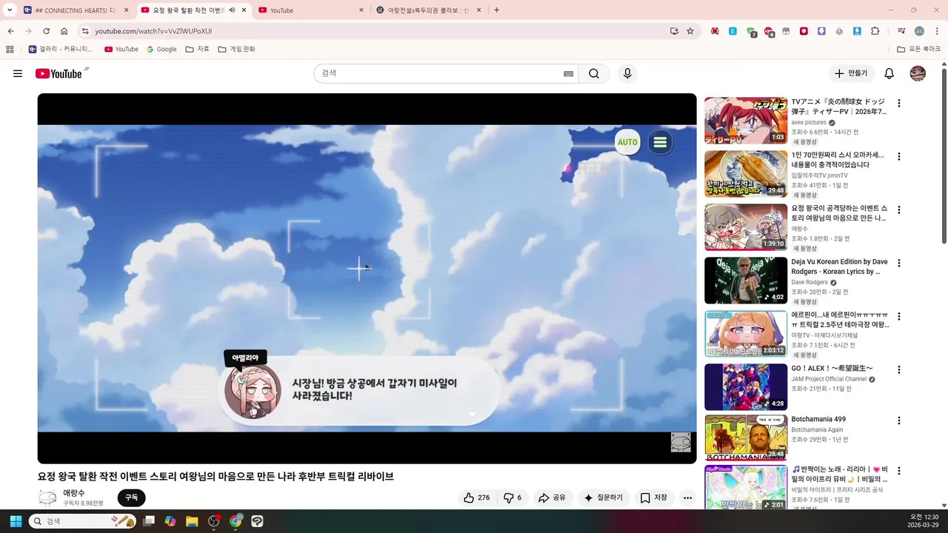Open Windows Start menu

16,521
